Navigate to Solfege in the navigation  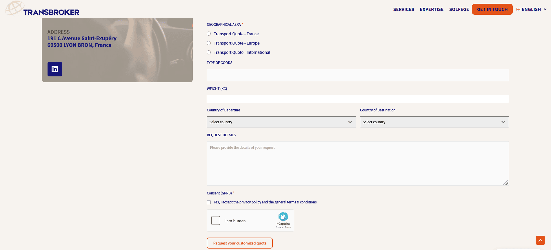coord(459,10)
